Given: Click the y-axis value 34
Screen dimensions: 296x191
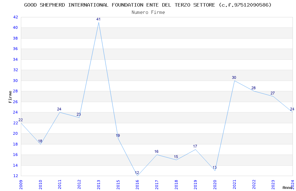Looking at the screenshot, I should point(15,59).
